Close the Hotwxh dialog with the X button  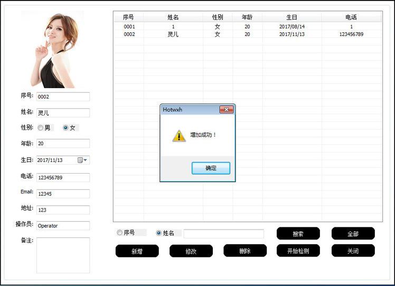coord(226,110)
